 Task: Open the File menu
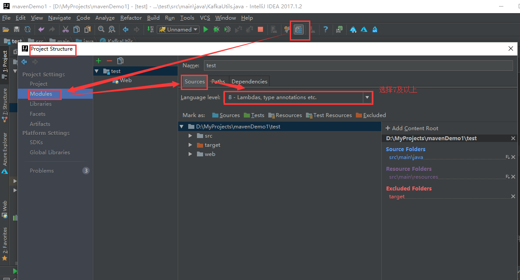[x=6, y=18]
